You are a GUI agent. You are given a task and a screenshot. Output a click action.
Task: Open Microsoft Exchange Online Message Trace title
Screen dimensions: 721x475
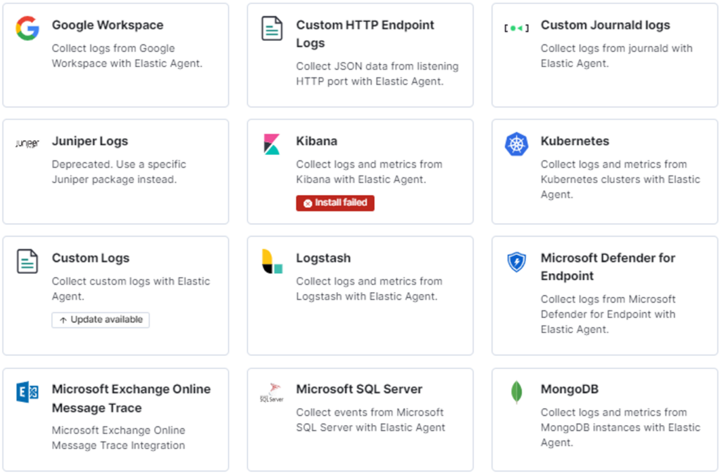coord(131,398)
